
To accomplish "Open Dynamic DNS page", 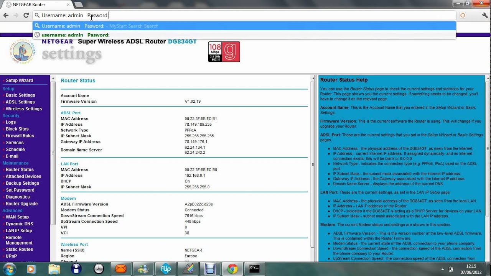I will pos(19,224).
